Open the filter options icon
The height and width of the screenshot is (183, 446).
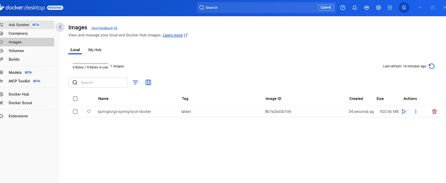point(135,82)
